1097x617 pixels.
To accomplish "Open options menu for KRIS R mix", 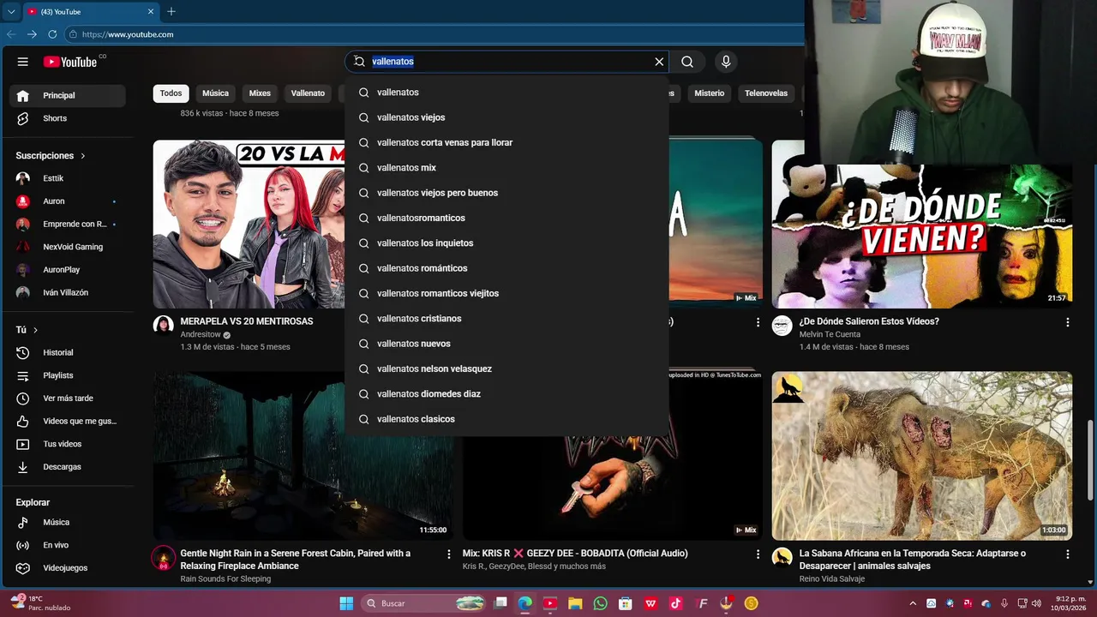I will tap(758, 554).
